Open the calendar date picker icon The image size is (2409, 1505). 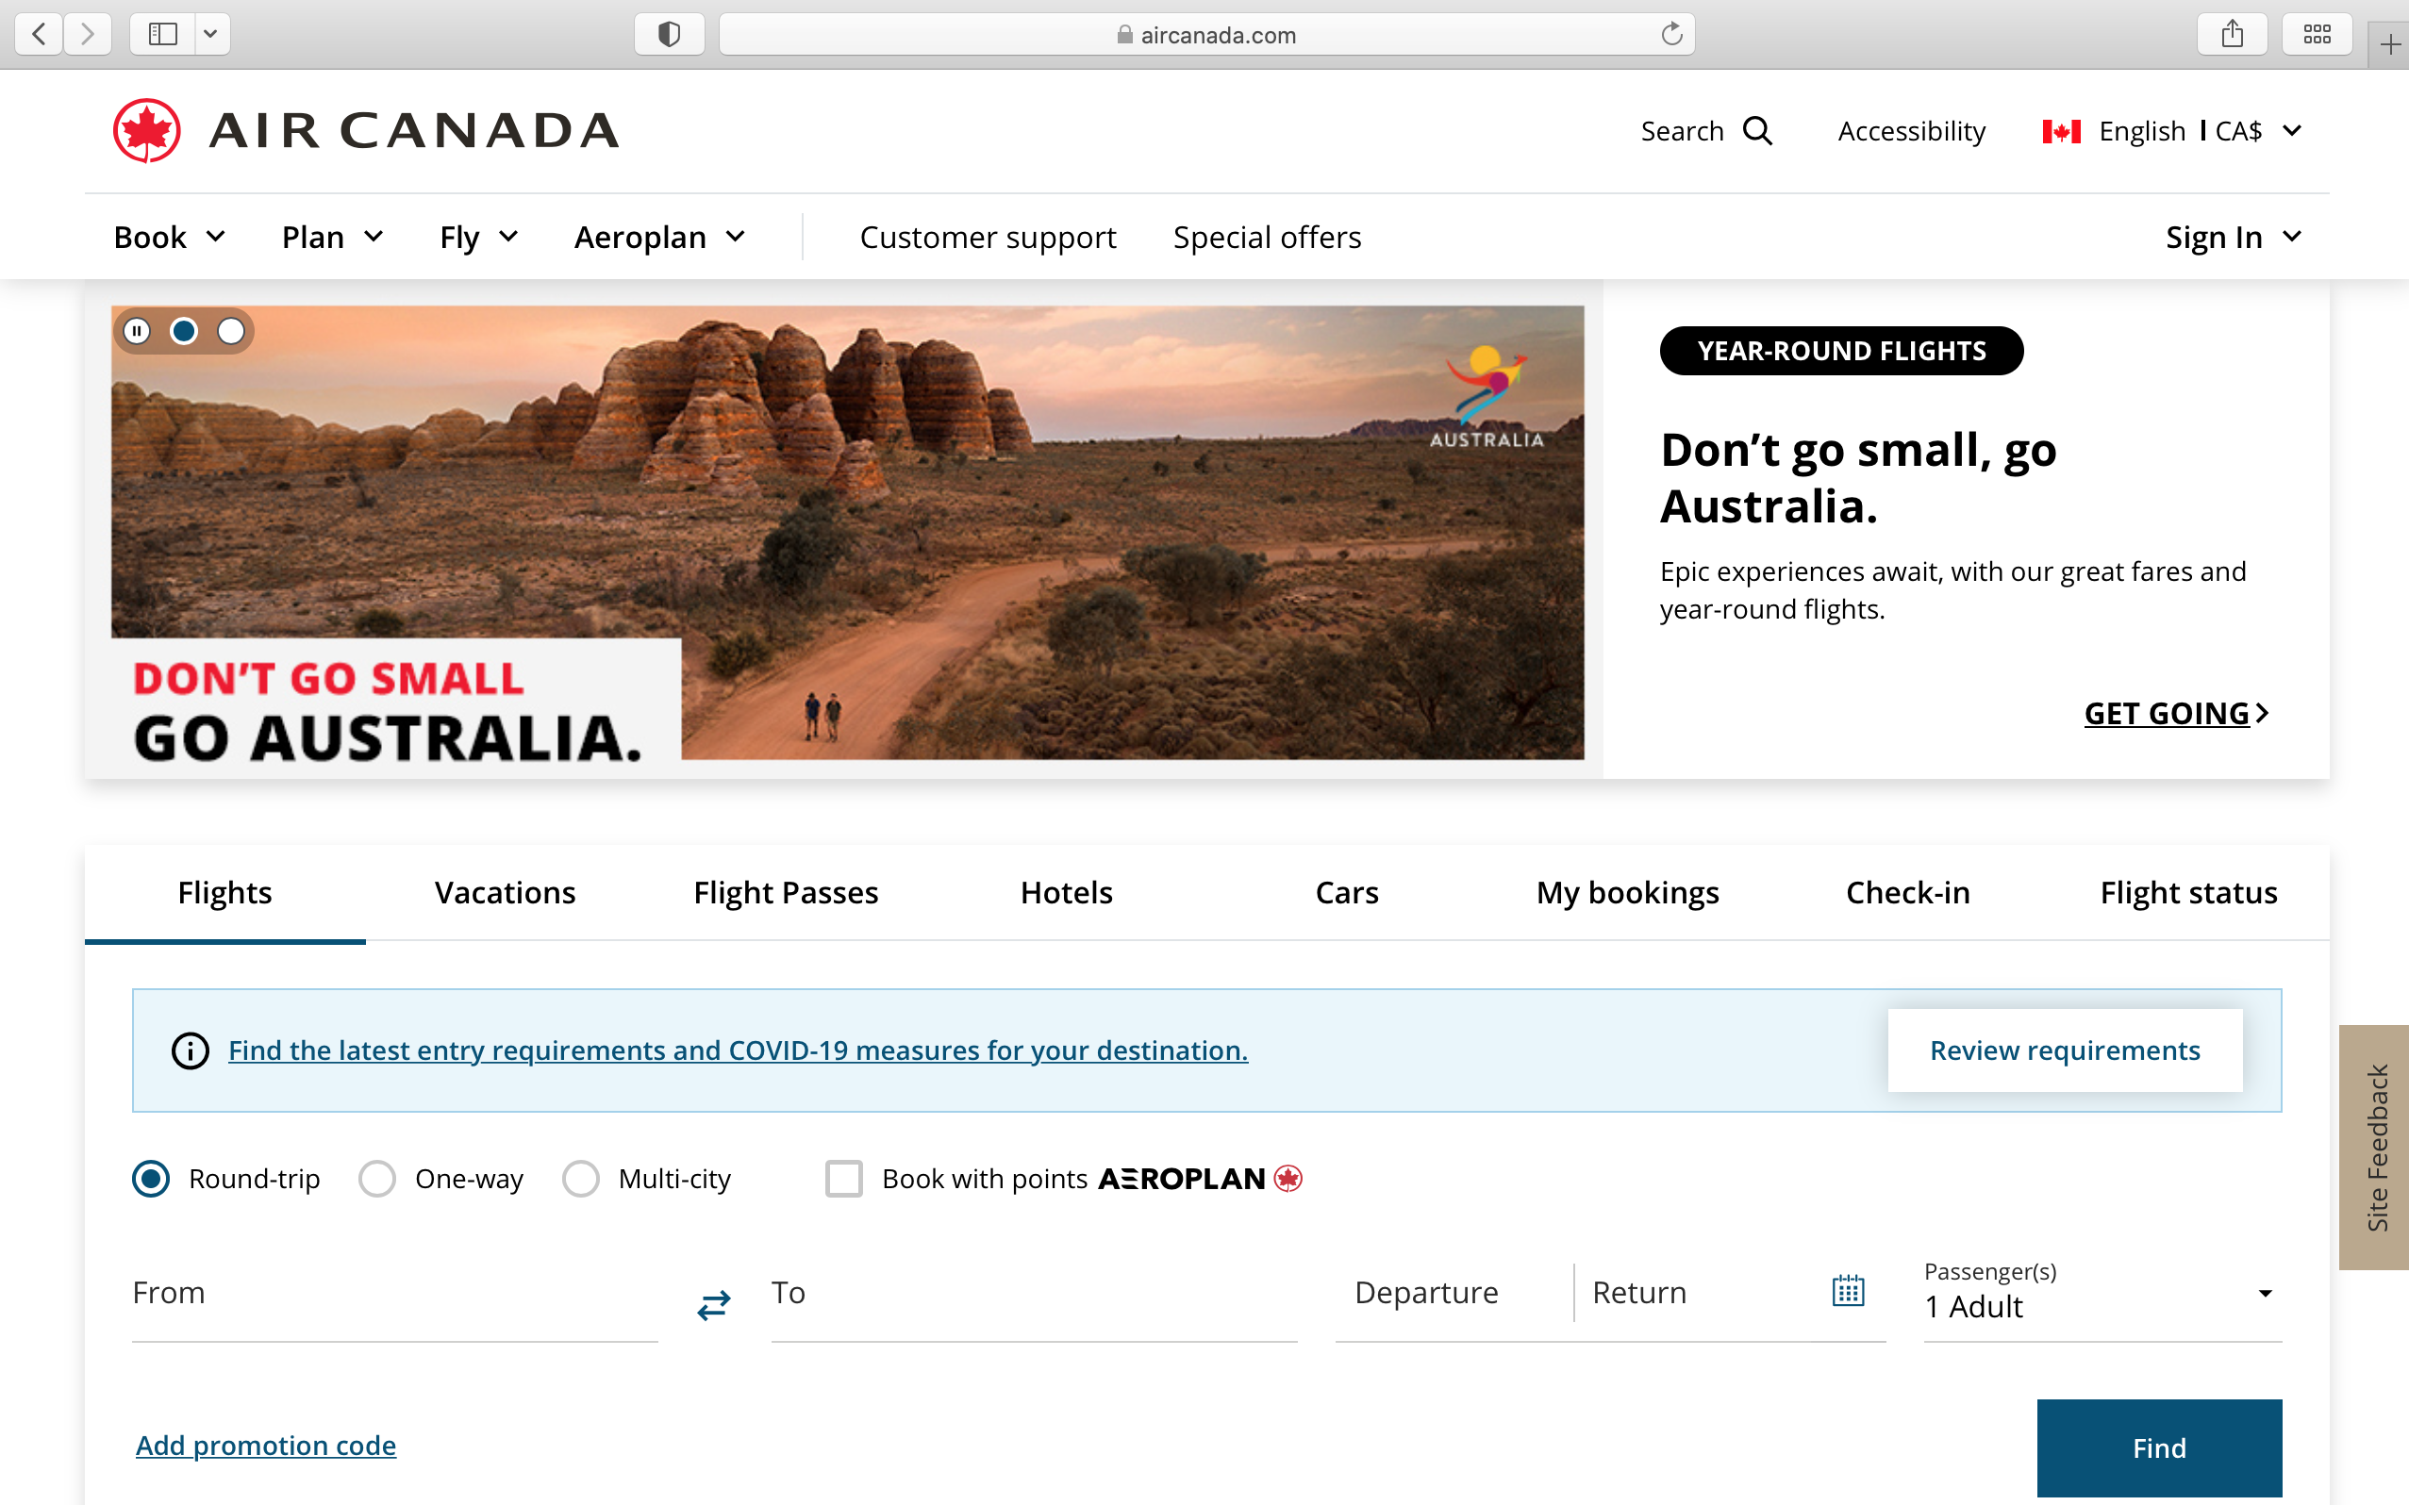tap(1848, 1291)
